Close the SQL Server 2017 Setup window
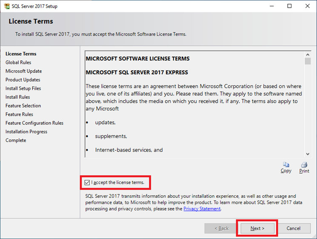 [x=308, y=6]
